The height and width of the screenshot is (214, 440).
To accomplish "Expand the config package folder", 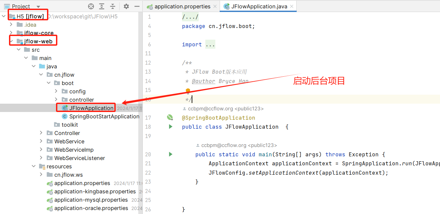I will [56, 91].
